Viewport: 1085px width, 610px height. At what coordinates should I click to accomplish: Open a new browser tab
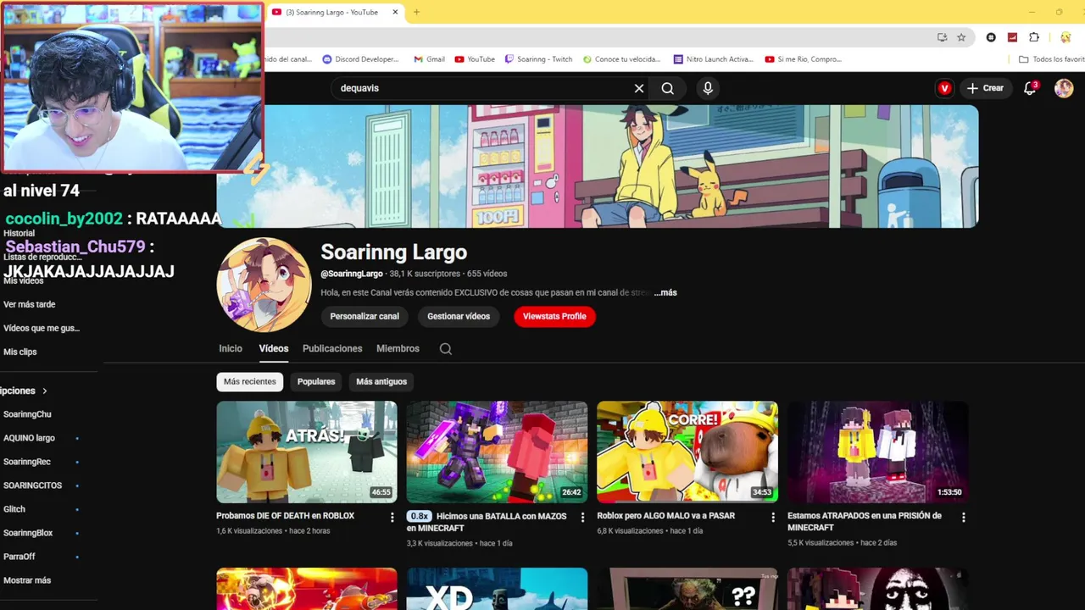[416, 12]
